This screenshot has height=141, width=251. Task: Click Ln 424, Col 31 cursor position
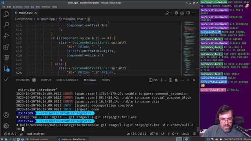pyautogui.click(x=136, y=134)
